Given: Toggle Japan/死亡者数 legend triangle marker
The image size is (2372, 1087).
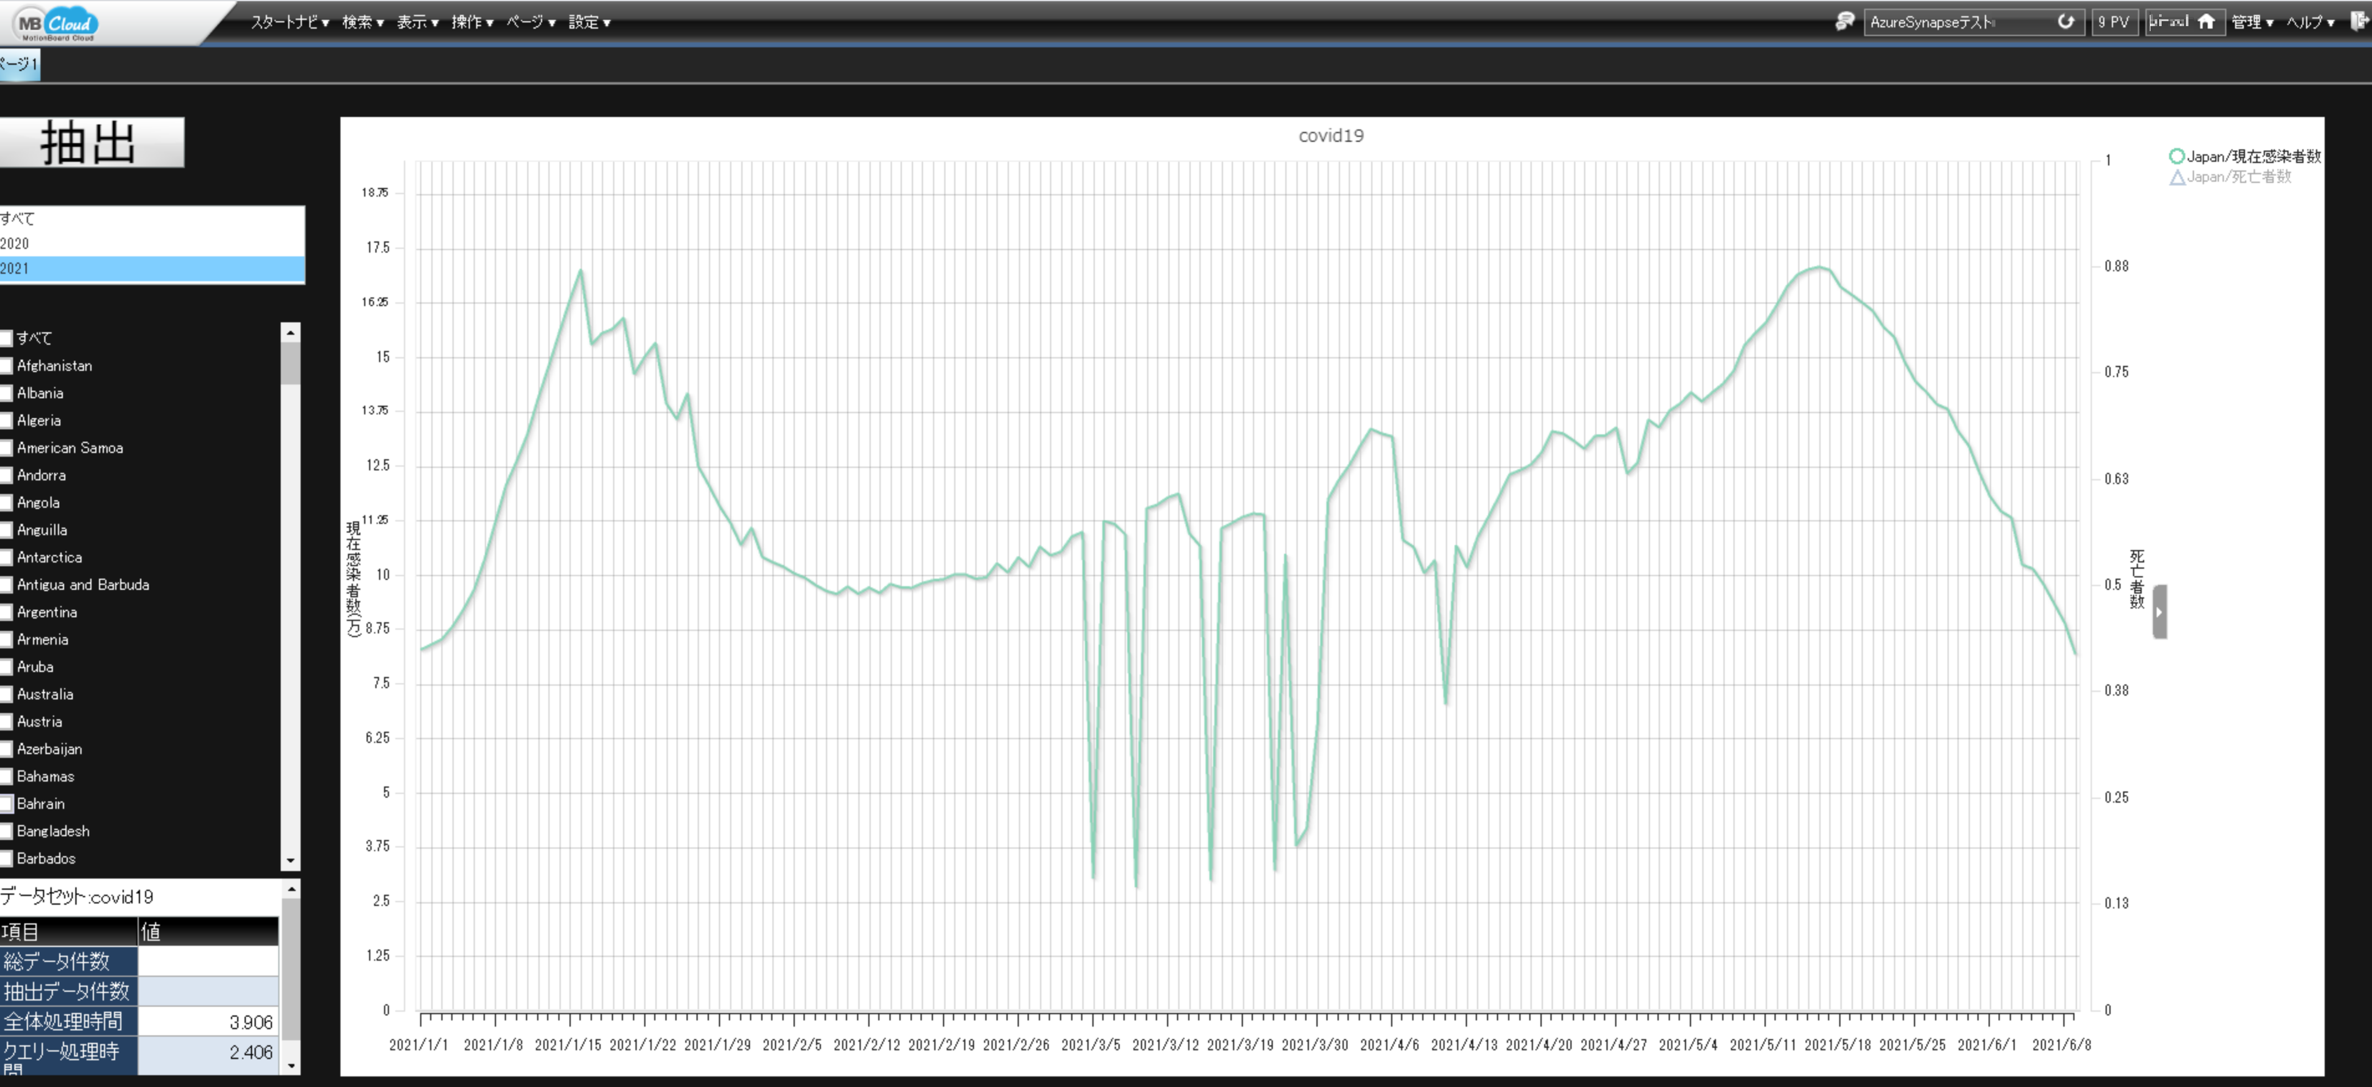Looking at the screenshot, I should [2177, 177].
